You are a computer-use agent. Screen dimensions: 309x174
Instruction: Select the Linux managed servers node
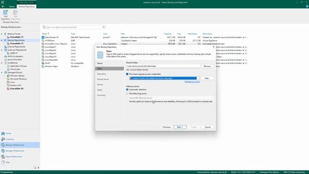tap(13, 82)
